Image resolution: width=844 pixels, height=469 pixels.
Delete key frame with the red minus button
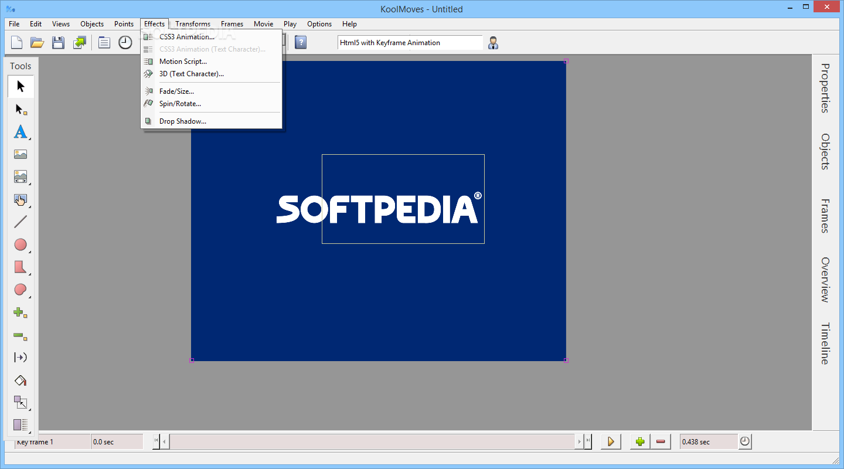(x=661, y=441)
